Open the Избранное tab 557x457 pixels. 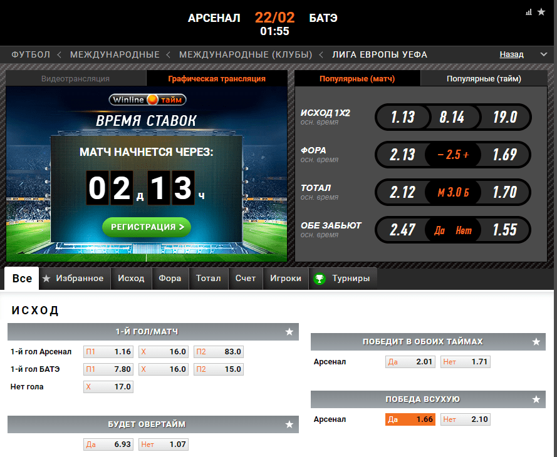[x=75, y=279]
